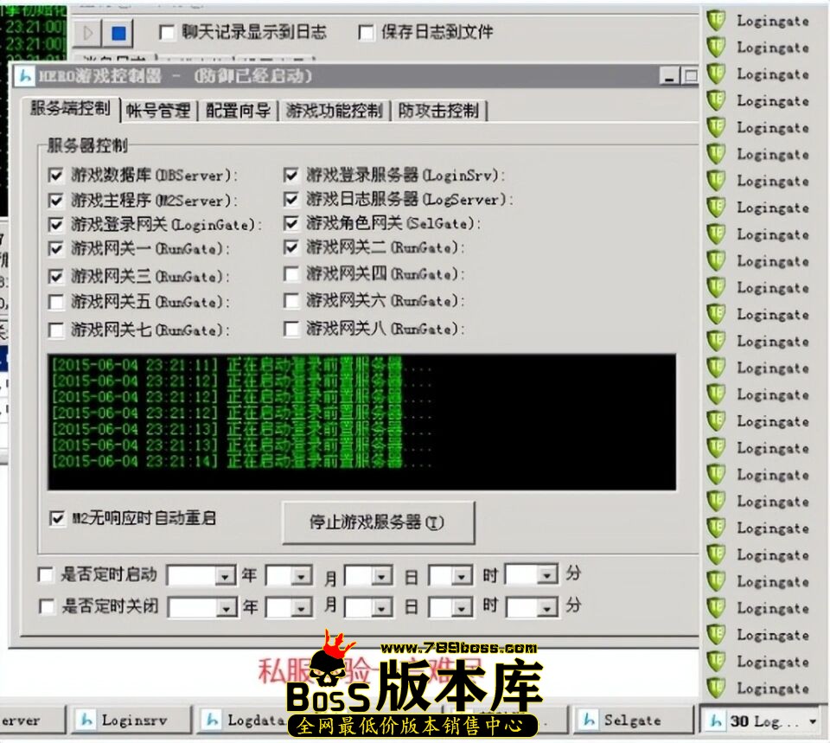Click the green server startup log console

[x=361, y=420]
